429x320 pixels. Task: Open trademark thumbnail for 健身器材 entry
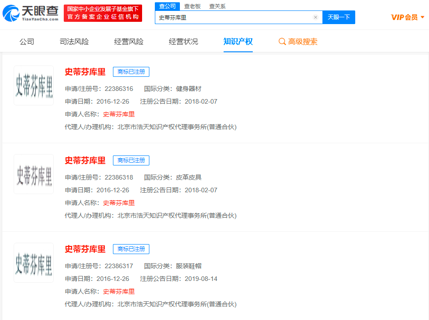pyautogui.click(x=34, y=85)
